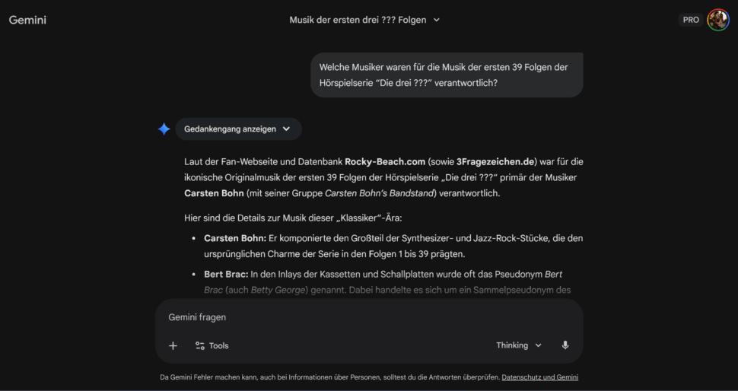Screen dimensions: 738x391
Task: Click the bold '3Fragezeichen.de' text
Action: [x=495, y=161]
